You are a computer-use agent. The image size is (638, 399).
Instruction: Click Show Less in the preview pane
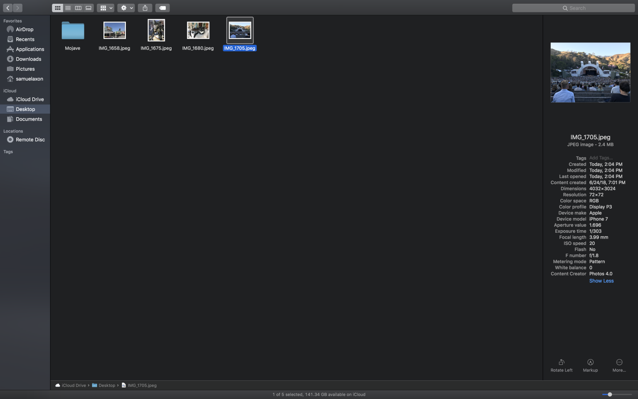[x=601, y=281]
